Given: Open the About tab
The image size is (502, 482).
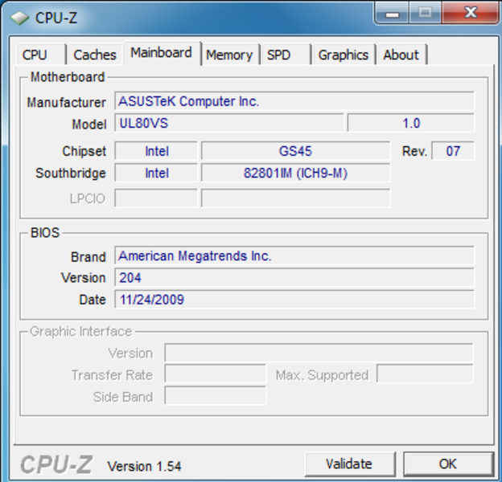Looking at the screenshot, I should (x=401, y=55).
